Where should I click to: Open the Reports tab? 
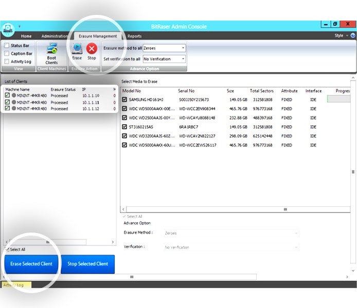coord(134,36)
